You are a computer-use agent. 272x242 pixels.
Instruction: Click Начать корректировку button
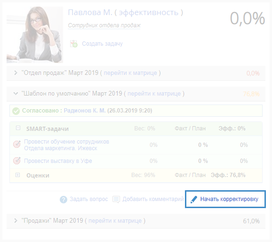click(225, 199)
